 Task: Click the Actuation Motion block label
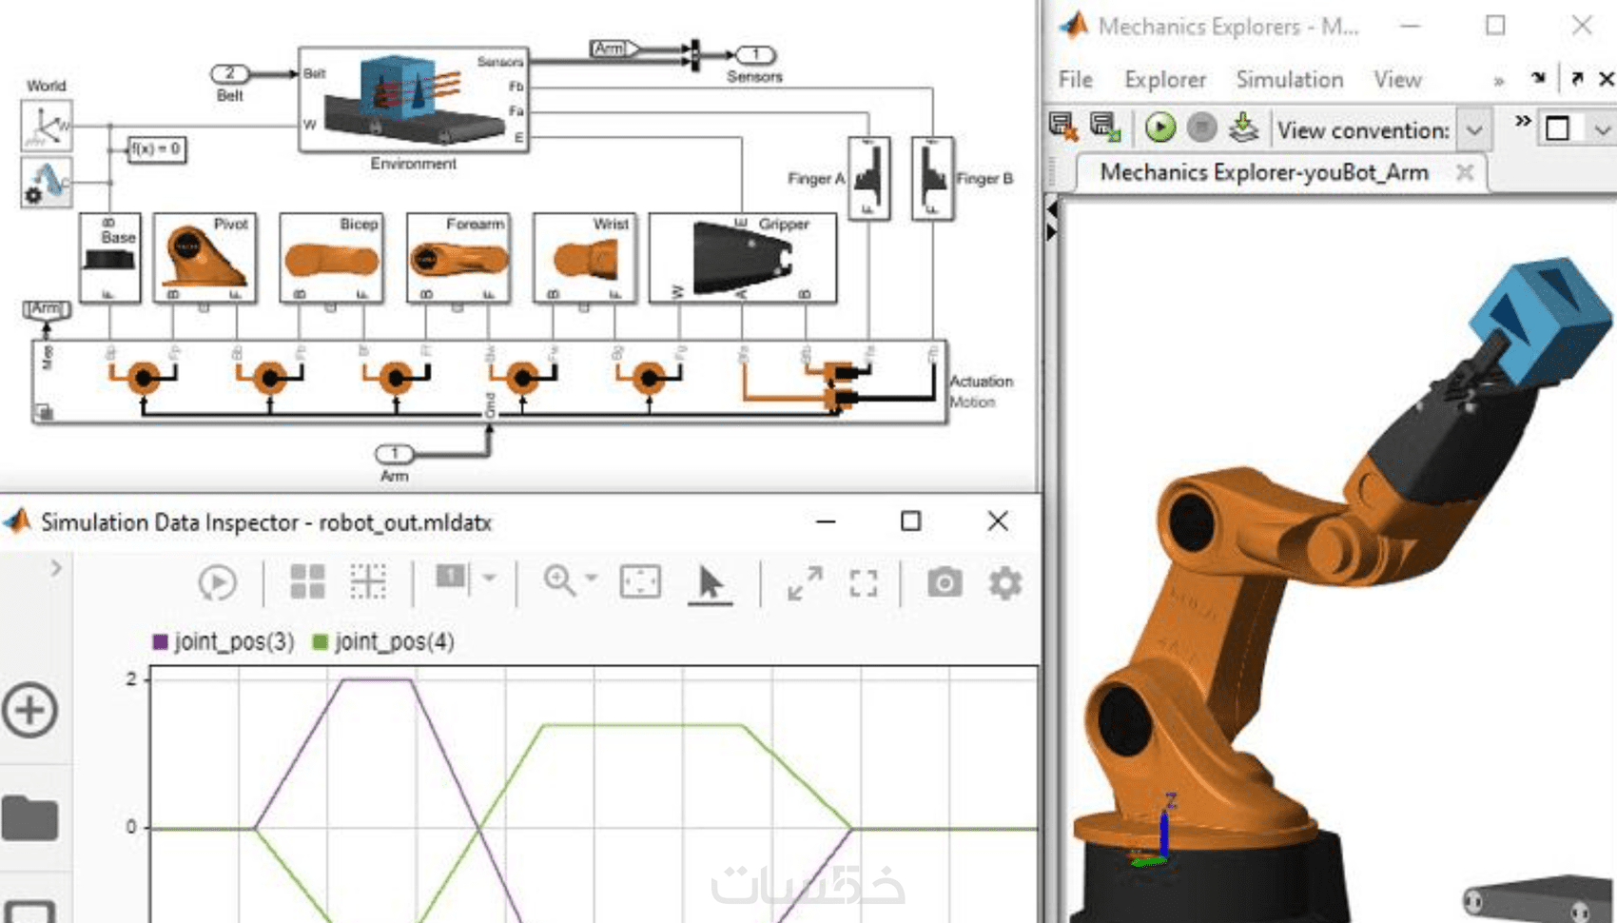tap(981, 391)
